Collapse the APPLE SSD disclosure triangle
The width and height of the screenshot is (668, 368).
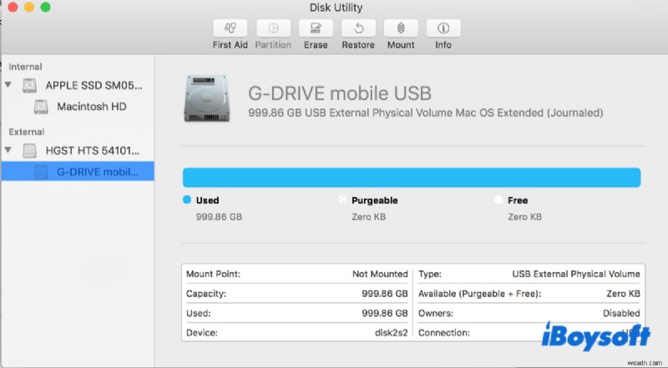click(8, 85)
